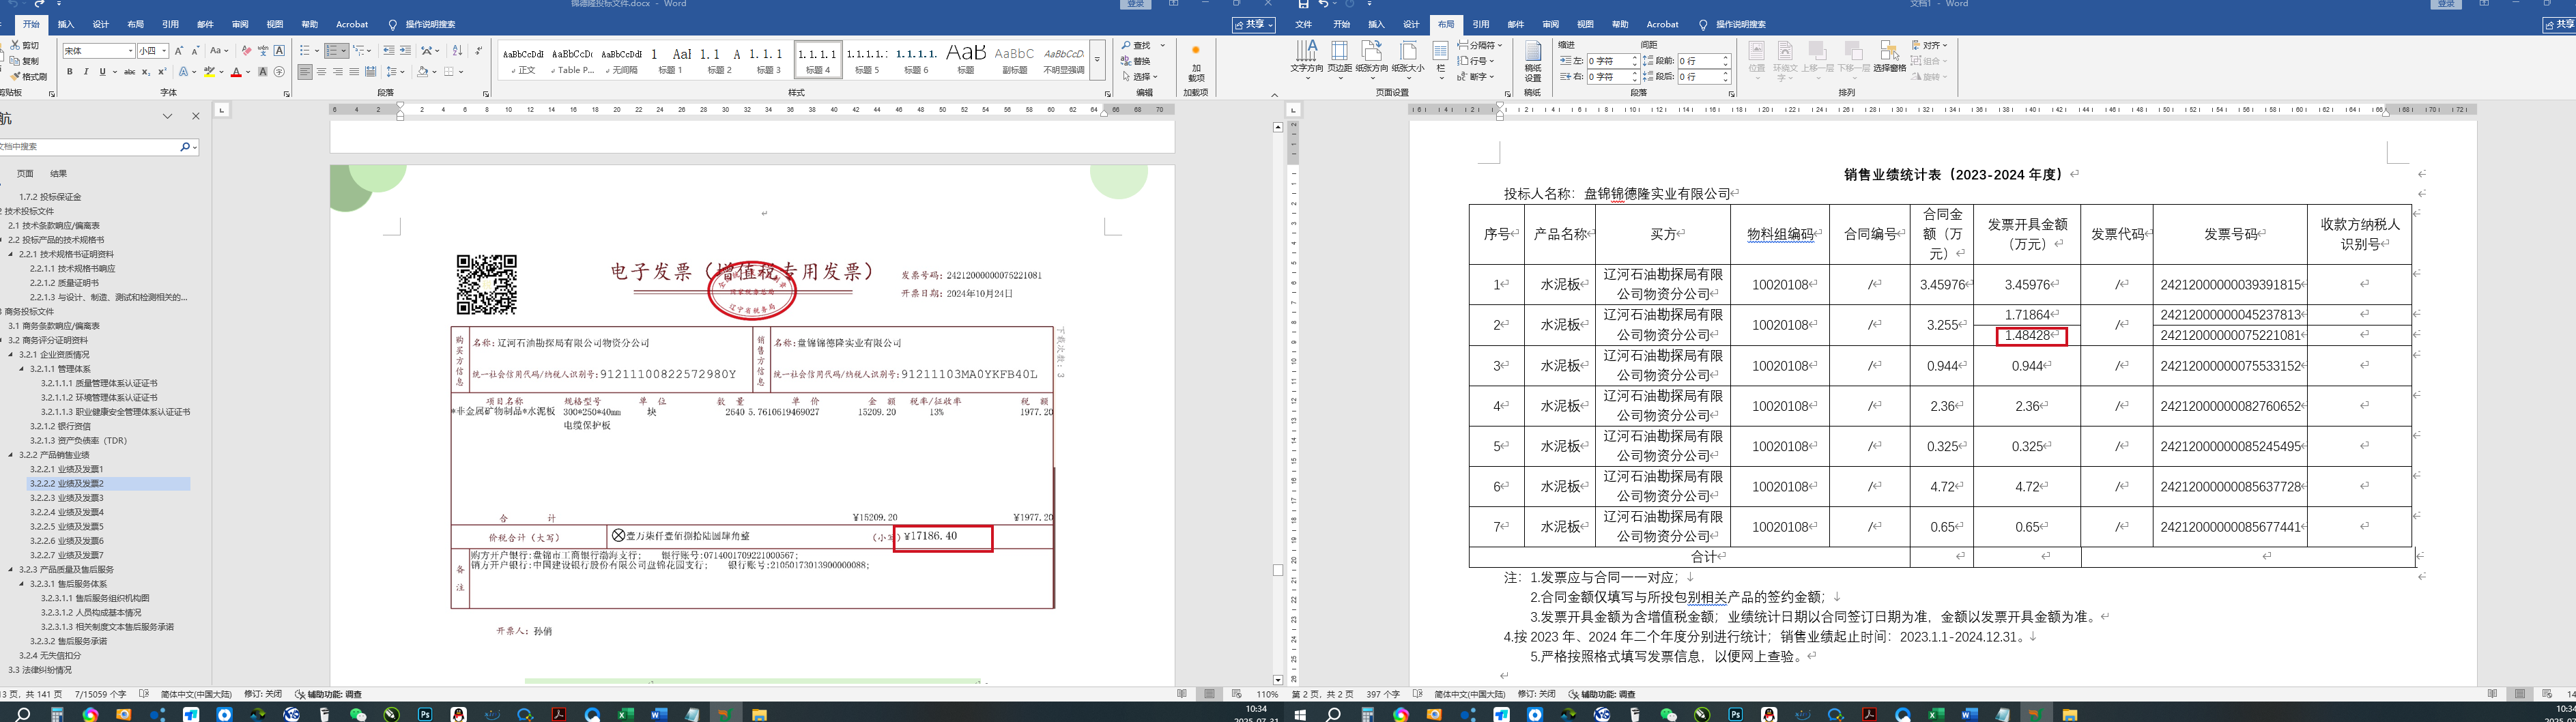This screenshot has height=722, width=2576.
Task: Toggle bold formatting in left Word window
Action: tap(69, 72)
